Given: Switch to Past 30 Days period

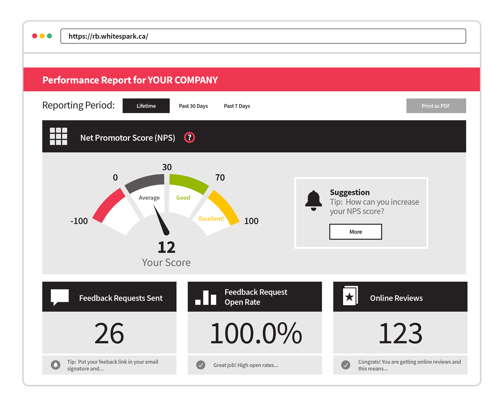Looking at the screenshot, I should point(193,106).
